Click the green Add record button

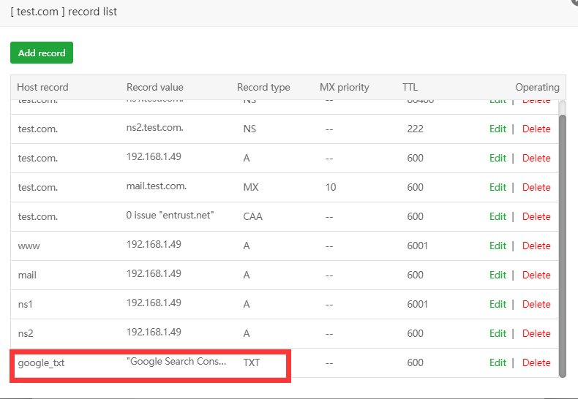coord(42,53)
